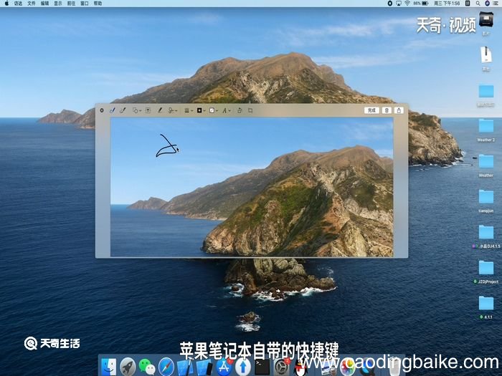Screen dimensions: 502x376
Task: Click the Share button in markup window
Action: [399, 110]
